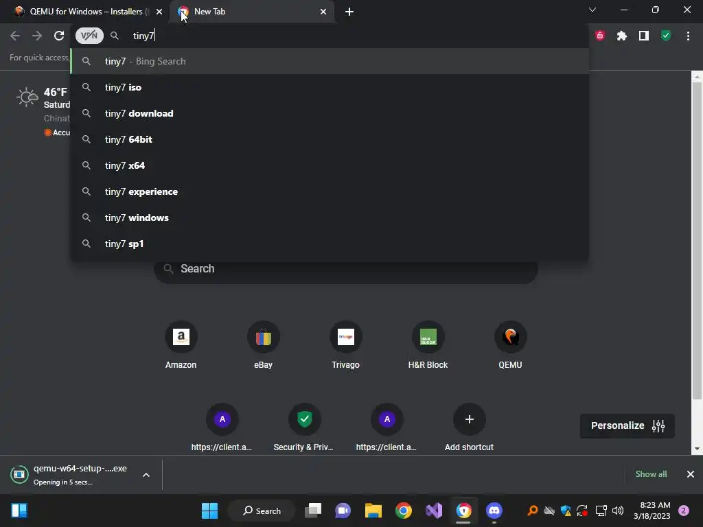Image resolution: width=703 pixels, height=527 pixels.
Task: Open the orange magnifier tray icon
Action: (x=532, y=511)
